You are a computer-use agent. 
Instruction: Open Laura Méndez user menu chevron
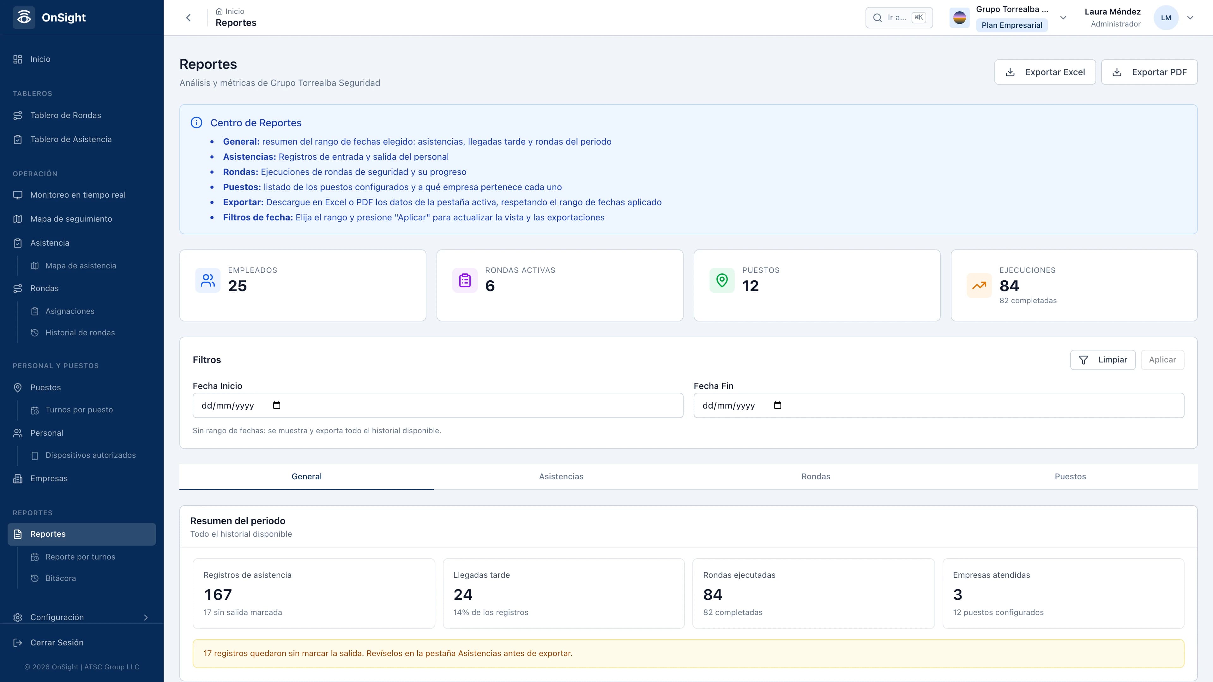[1190, 18]
